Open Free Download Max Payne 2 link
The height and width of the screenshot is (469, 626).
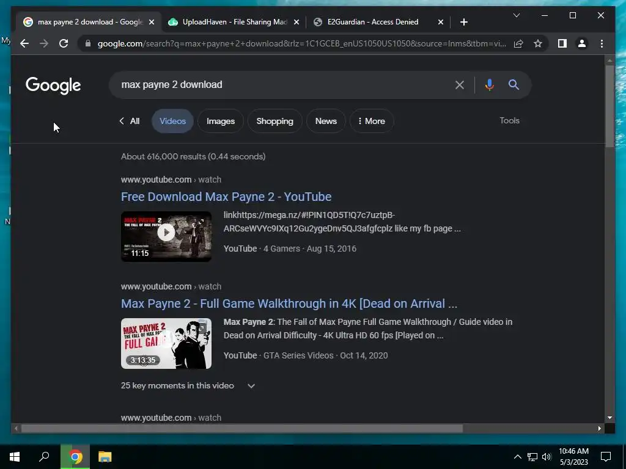[x=226, y=197]
